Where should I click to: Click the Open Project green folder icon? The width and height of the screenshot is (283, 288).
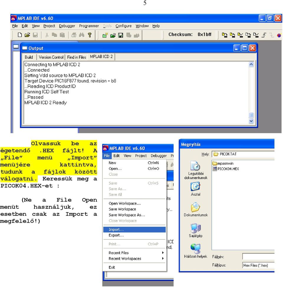point(113,35)
